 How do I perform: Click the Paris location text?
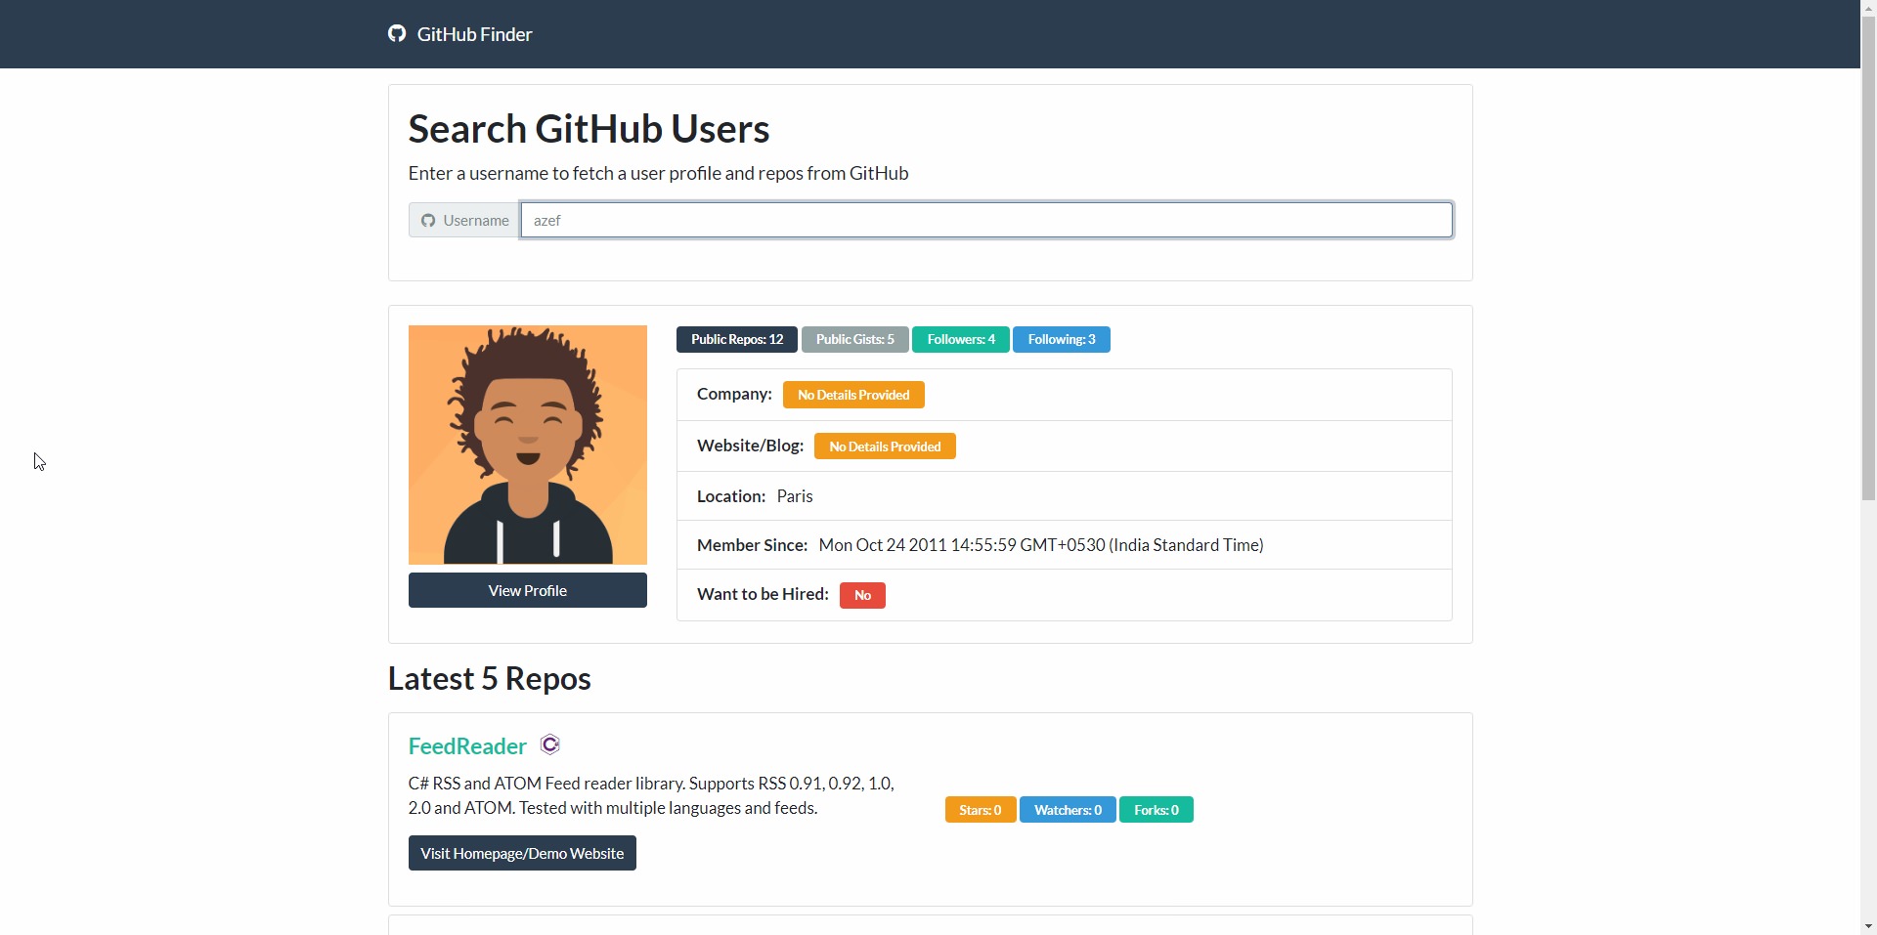(x=795, y=496)
